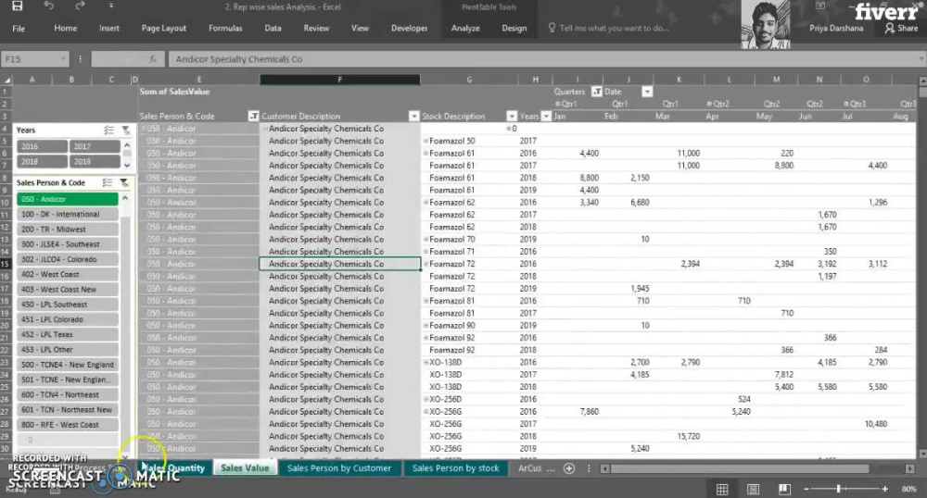Click the zoom in plus button

point(884,489)
